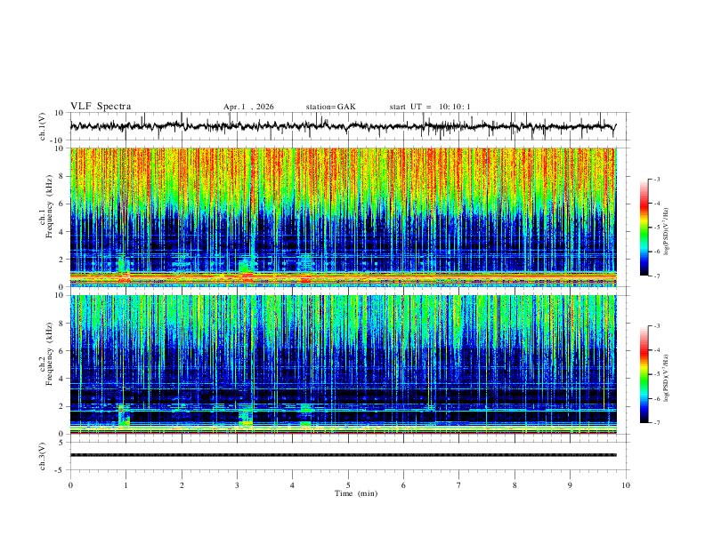Click the "ch.3(V)" axis label
The width and height of the screenshot is (705, 544).
(43, 456)
